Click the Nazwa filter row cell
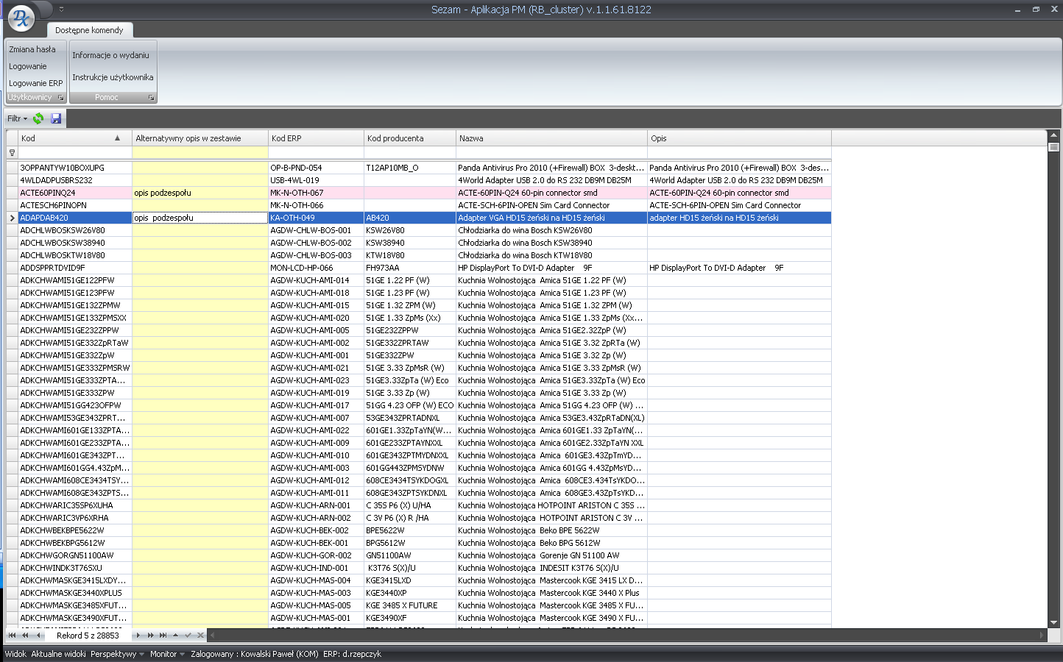 [551, 153]
